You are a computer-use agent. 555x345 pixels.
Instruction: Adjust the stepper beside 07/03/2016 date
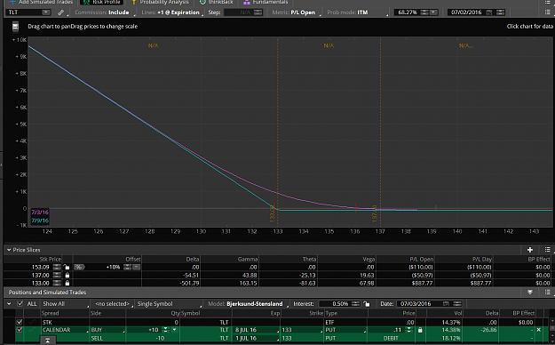457,304
